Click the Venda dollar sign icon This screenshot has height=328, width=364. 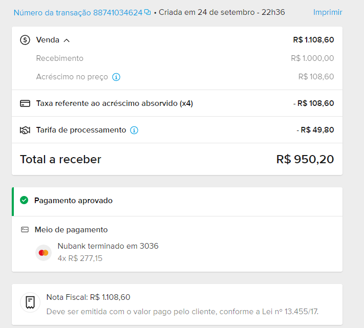tap(25, 40)
